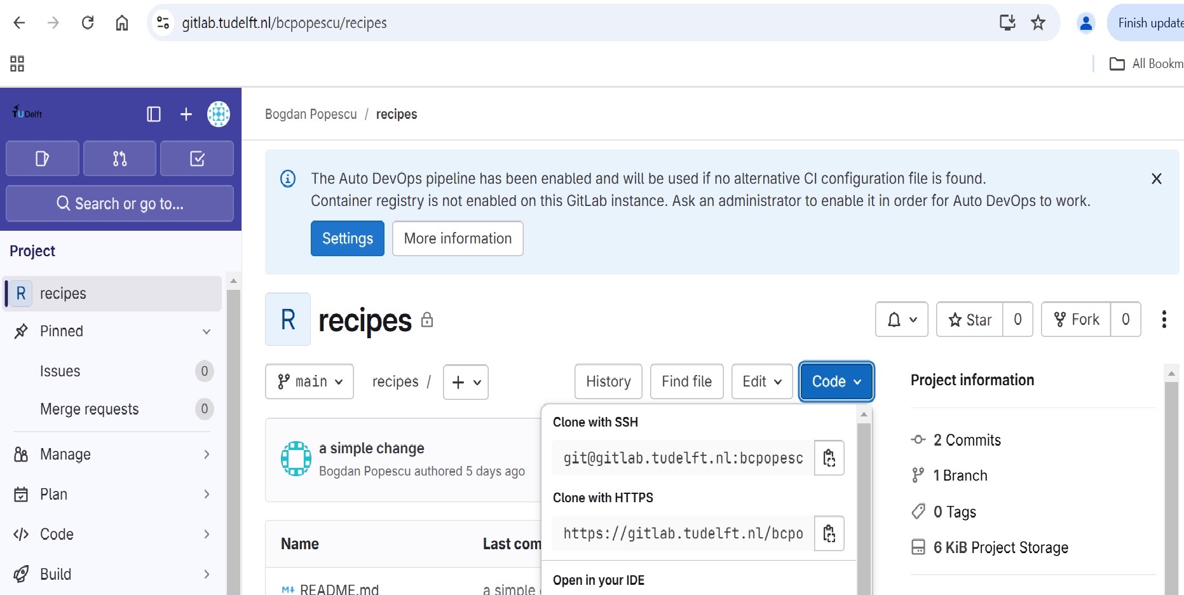Screen dimensions: 1184x595
Task: Open Issues in the sidebar
Action: click(113, 371)
